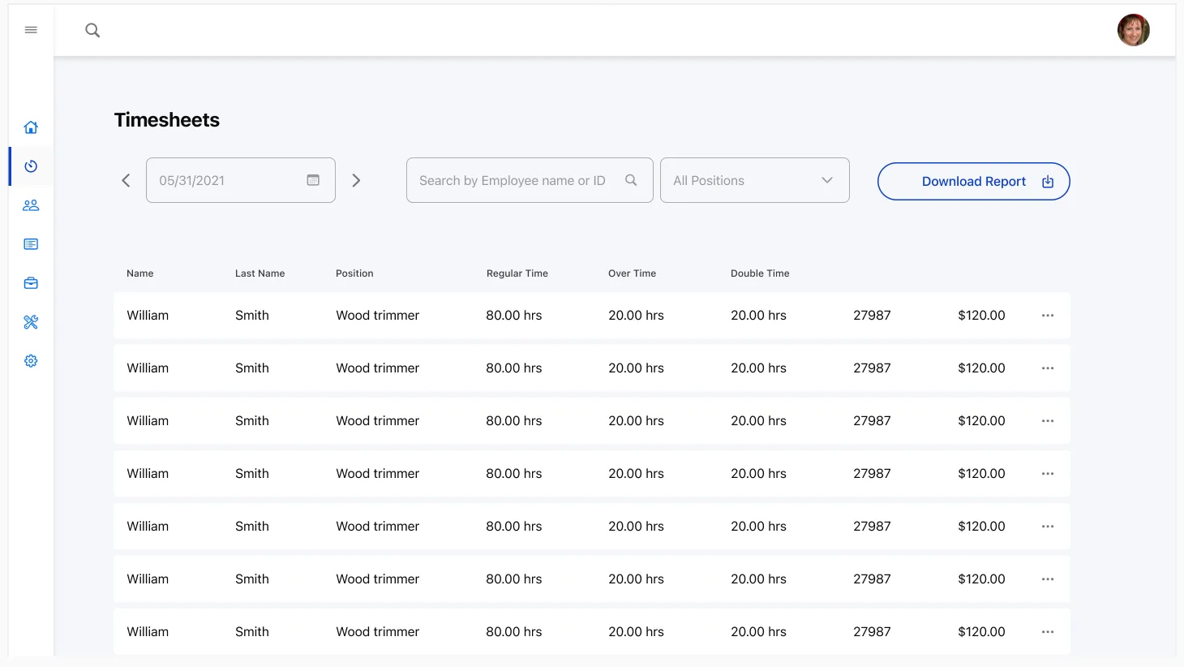1184x667 pixels.
Task: Open Settings gear in sidebar
Action: tap(31, 361)
